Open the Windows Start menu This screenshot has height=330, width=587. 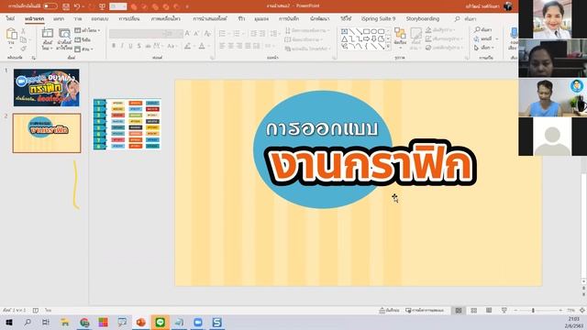(x=8, y=322)
